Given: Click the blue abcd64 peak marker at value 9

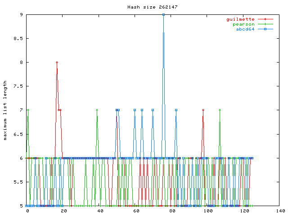Looking at the screenshot, I should tap(163, 15).
